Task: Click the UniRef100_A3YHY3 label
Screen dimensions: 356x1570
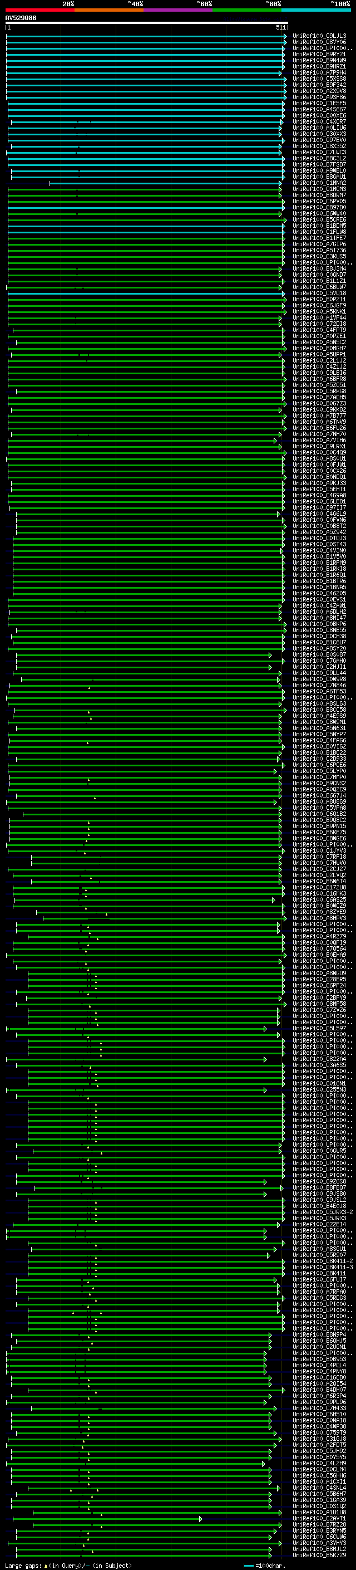Action: tap(319, 1544)
